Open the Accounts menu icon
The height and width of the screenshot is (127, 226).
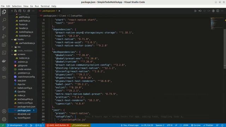click(4, 111)
